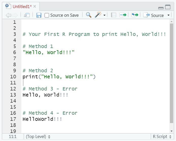Source the active document
The width and height of the screenshot is (176, 141).
point(153,15)
